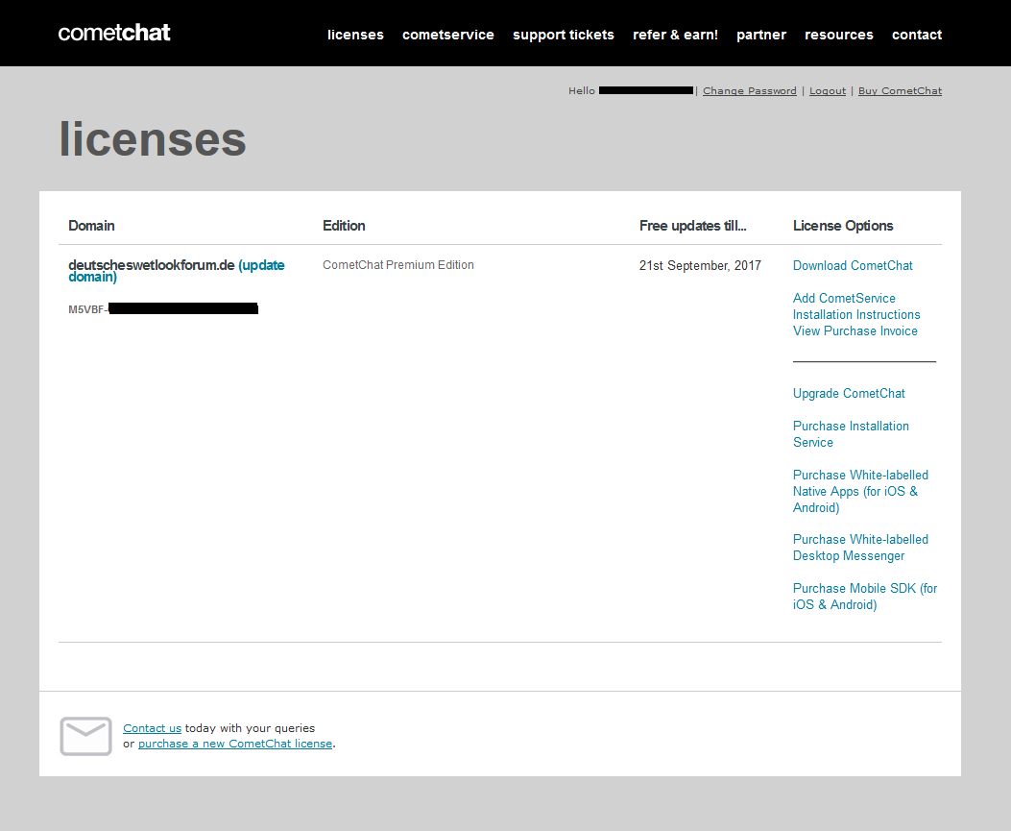Click the Change Password link
1011x831 pixels.
749,91
